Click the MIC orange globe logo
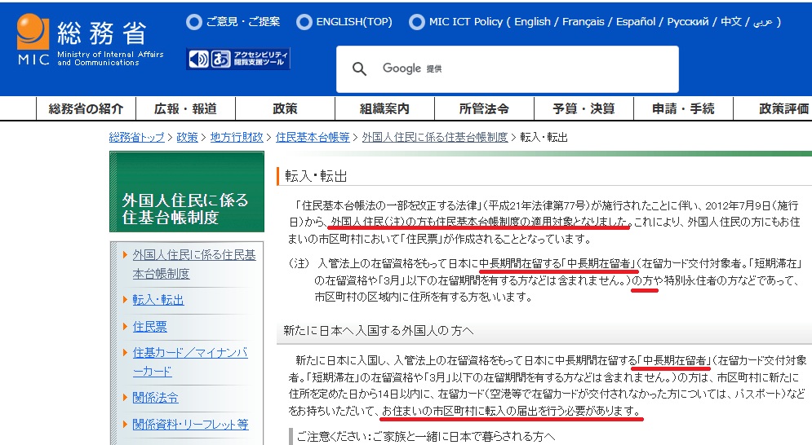Viewport: 812px width, 445px height. 33,31
